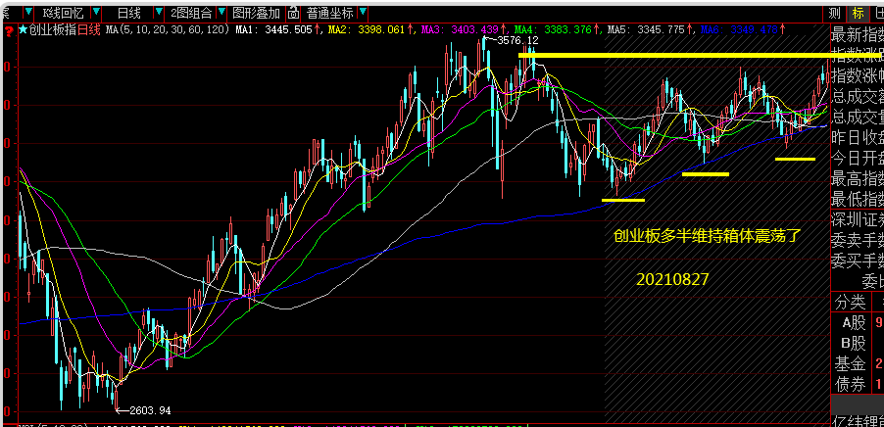Click the 创业板多半维持箱体震荡了 annotation text

tap(707, 235)
